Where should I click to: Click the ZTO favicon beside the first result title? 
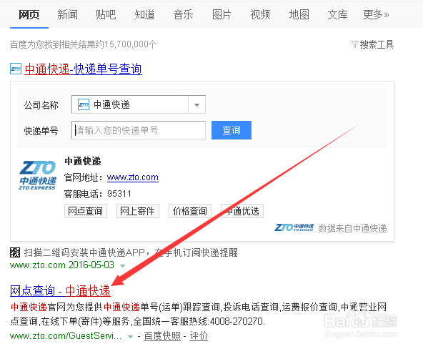click(16, 69)
